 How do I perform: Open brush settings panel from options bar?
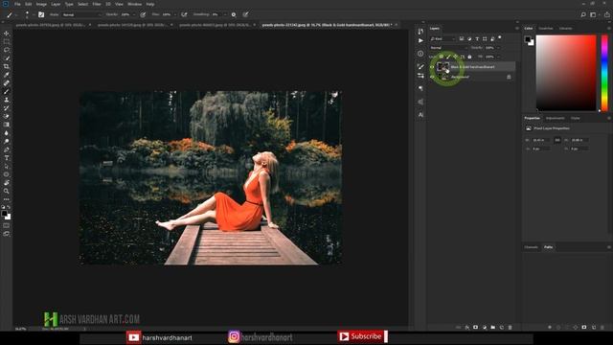point(41,14)
